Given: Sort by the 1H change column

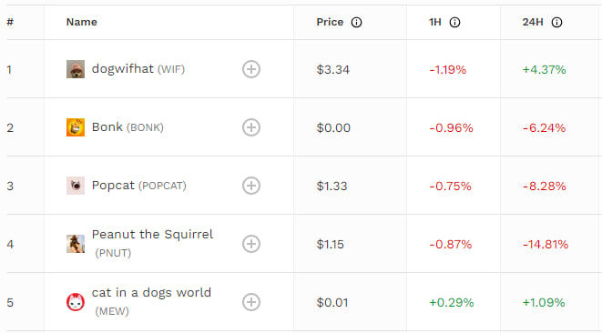Looking at the screenshot, I should tap(435, 22).
